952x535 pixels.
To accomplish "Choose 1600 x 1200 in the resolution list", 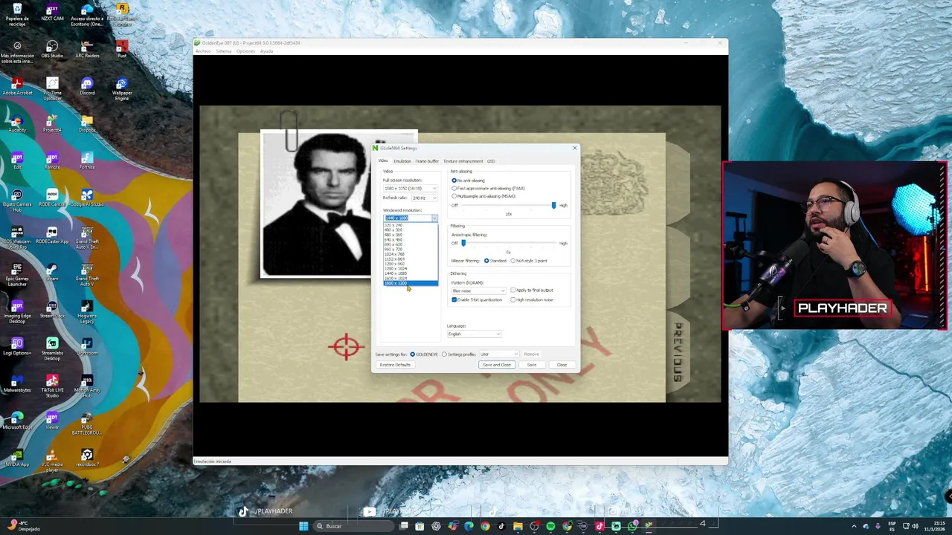I will [x=411, y=283].
